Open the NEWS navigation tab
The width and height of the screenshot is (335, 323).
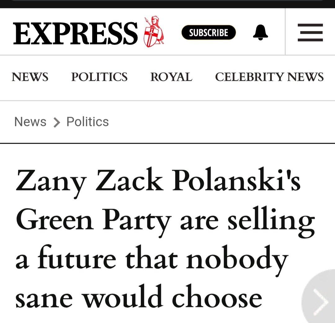pos(30,77)
